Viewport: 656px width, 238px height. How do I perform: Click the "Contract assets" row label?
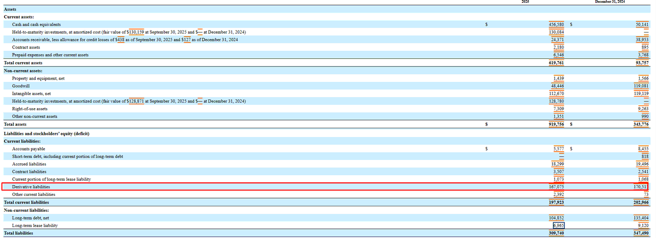(x=26, y=47)
